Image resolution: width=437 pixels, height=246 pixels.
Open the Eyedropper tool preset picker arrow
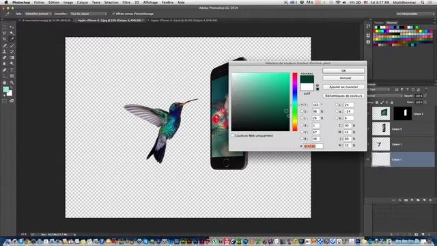[12, 14]
